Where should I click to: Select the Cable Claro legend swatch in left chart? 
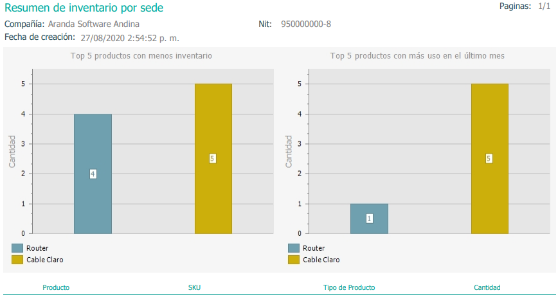click(17, 260)
